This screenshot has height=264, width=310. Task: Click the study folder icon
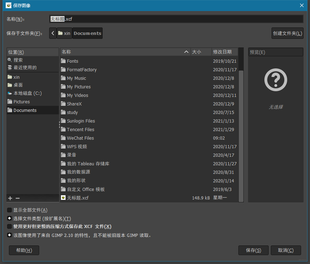(63, 112)
